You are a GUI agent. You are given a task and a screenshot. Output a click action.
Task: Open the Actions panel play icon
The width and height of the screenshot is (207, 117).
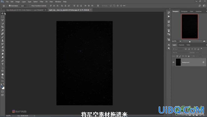(x=169, y=16)
